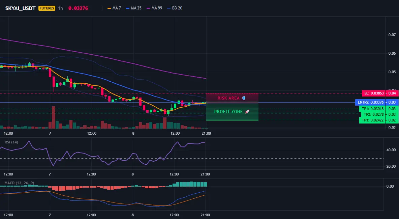Click the rocket icon in PROFIT ZONE
Image resolution: width=399 pixels, height=219 pixels.
point(247,111)
